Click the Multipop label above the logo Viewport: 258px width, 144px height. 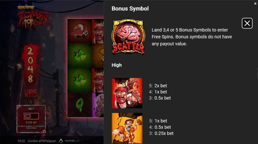tap(26, 7)
